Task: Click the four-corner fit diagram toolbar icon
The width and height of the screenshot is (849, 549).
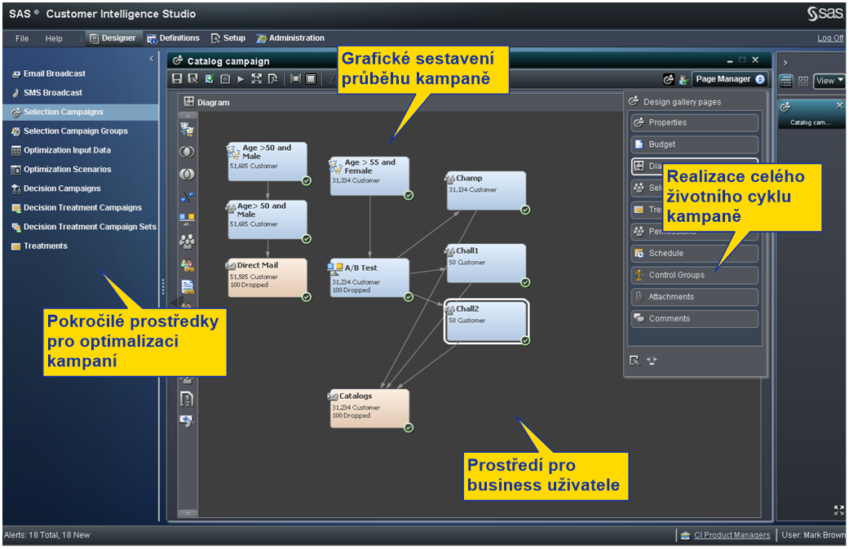Action: 257,79
